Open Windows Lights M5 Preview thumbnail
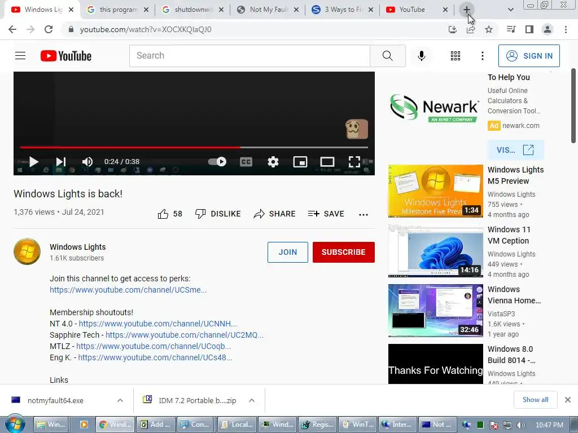 (435, 191)
